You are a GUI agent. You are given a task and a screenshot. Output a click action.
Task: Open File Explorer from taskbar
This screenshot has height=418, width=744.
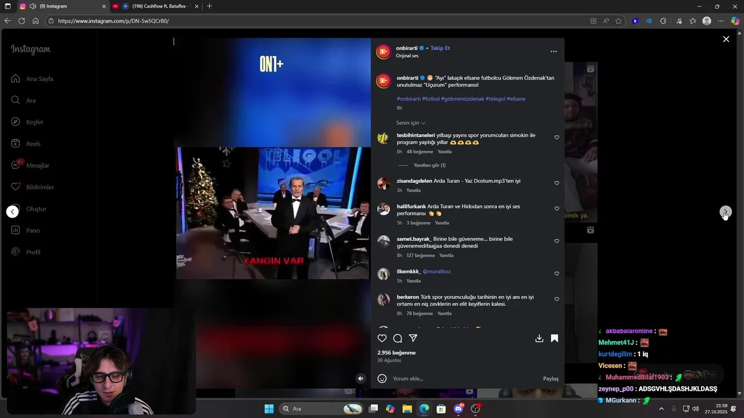[x=407, y=409]
